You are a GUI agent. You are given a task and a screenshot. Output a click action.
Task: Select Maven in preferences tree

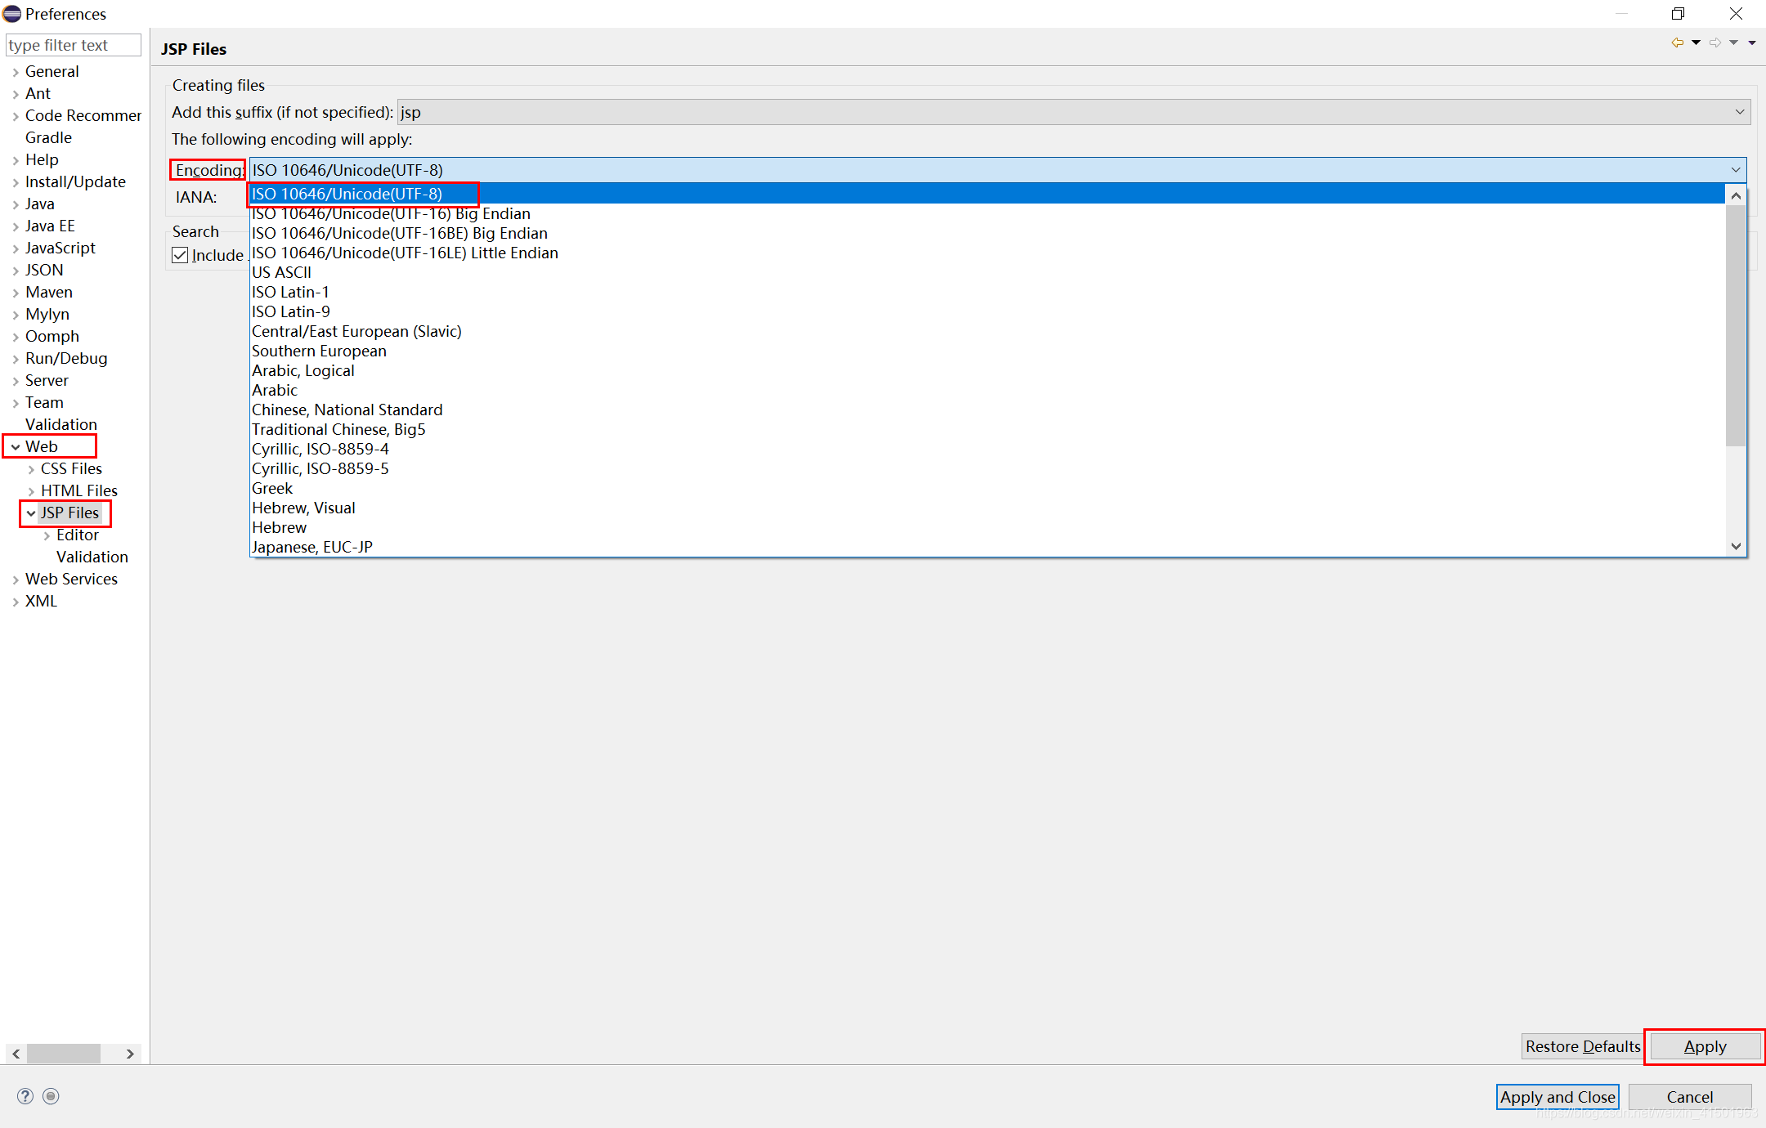tap(49, 293)
